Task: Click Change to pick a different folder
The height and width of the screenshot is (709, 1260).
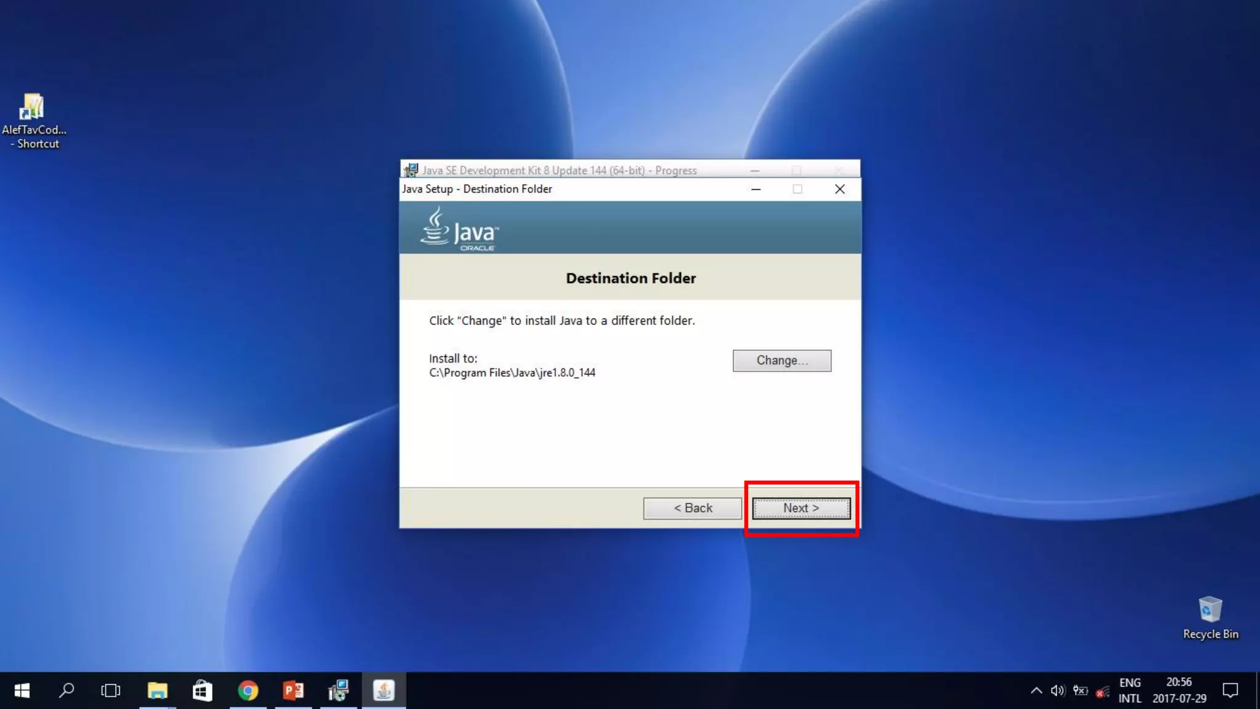Action: point(782,361)
